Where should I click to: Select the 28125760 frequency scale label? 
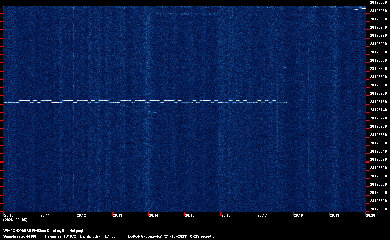pyautogui.click(x=378, y=102)
